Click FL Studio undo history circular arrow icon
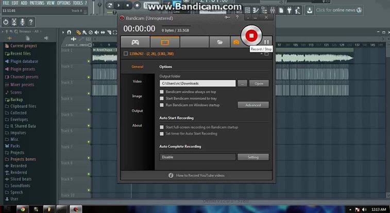 (6, 22)
